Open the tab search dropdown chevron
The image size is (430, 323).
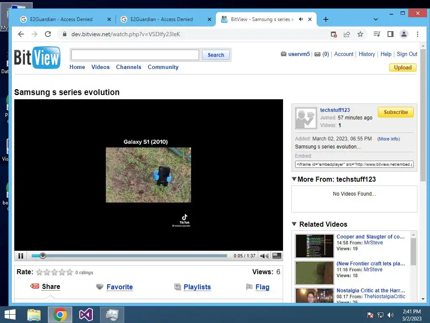(x=376, y=19)
